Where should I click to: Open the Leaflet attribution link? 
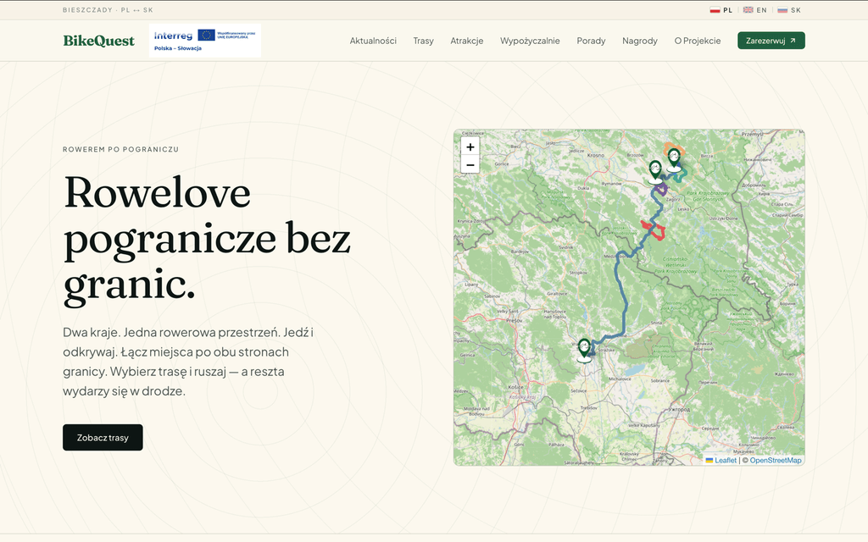click(721, 460)
